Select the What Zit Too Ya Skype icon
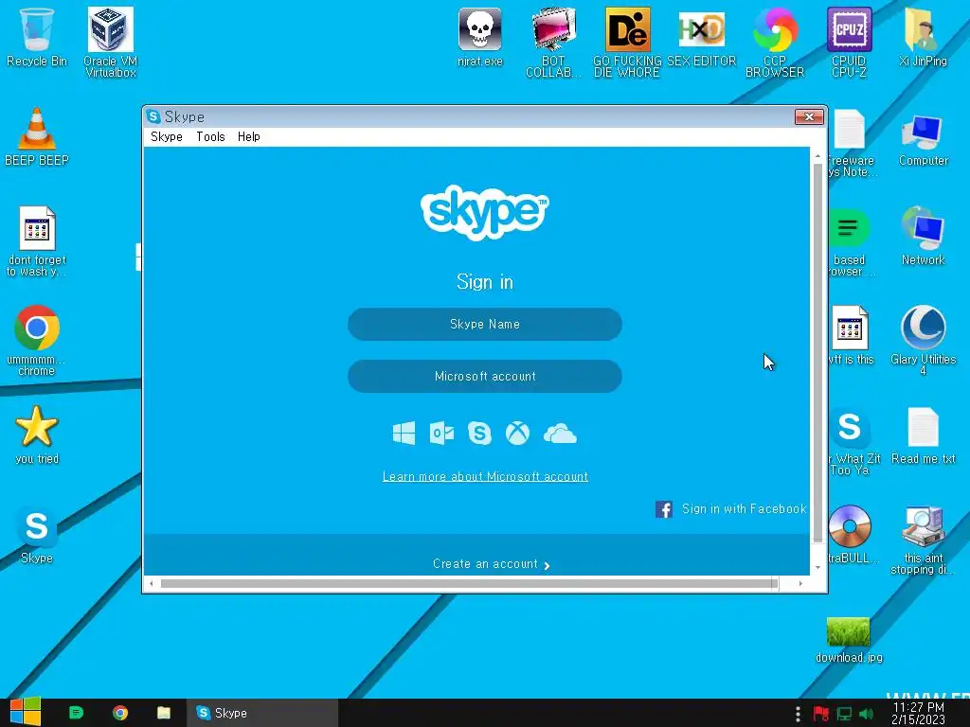The width and height of the screenshot is (970, 727). click(x=853, y=441)
